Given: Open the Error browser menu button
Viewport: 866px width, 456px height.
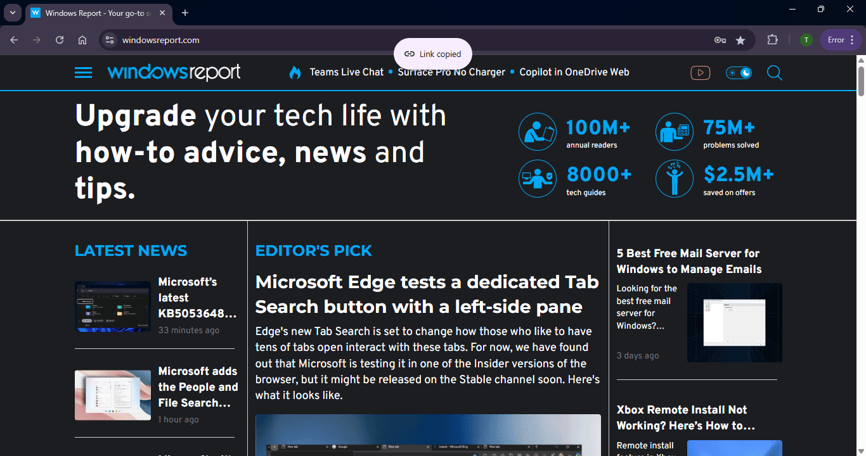Looking at the screenshot, I should (x=841, y=40).
